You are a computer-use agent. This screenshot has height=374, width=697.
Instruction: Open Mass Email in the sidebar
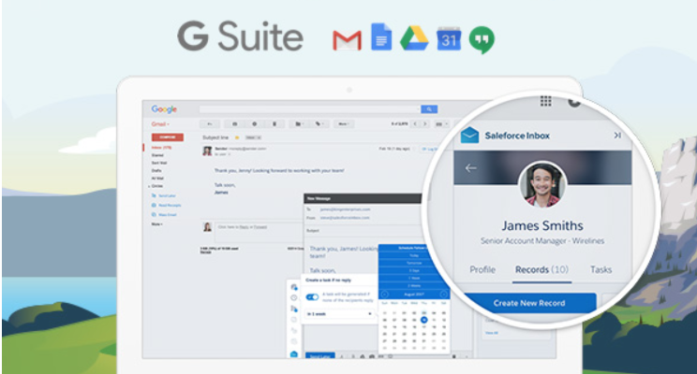(164, 215)
